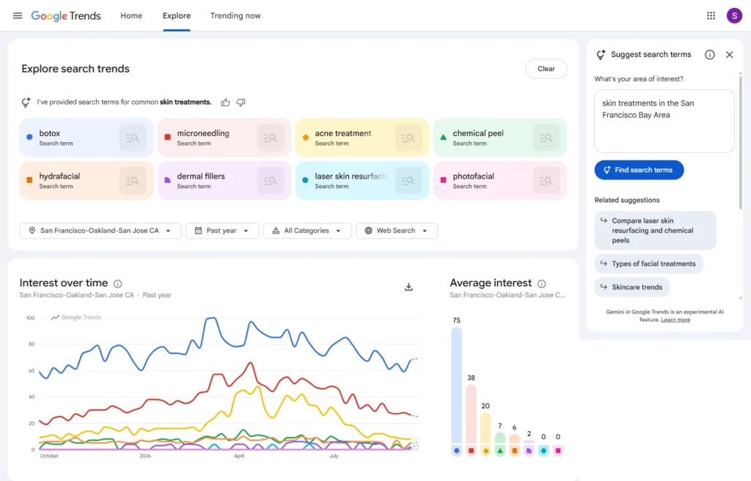Go to the Home tab
This screenshot has width=751, height=481.
pyautogui.click(x=131, y=16)
